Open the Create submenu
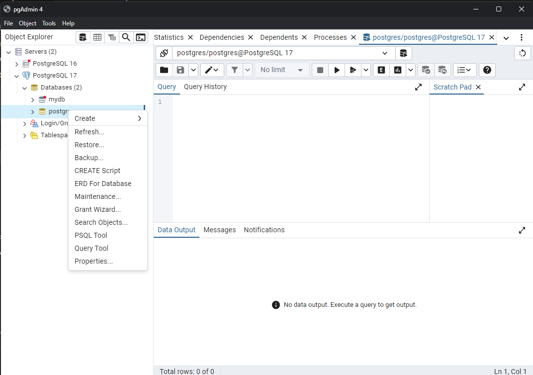 pyautogui.click(x=108, y=118)
